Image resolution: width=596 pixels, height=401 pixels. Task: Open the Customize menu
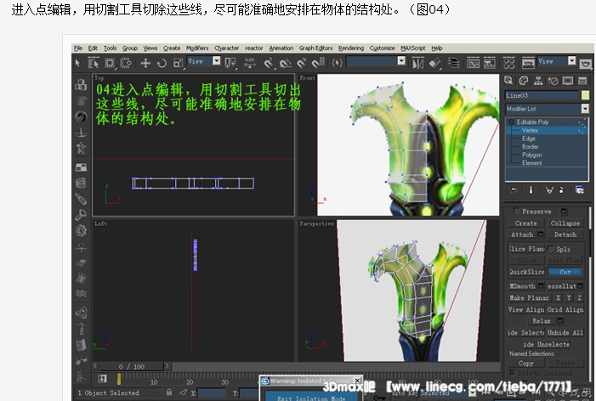tap(382, 48)
